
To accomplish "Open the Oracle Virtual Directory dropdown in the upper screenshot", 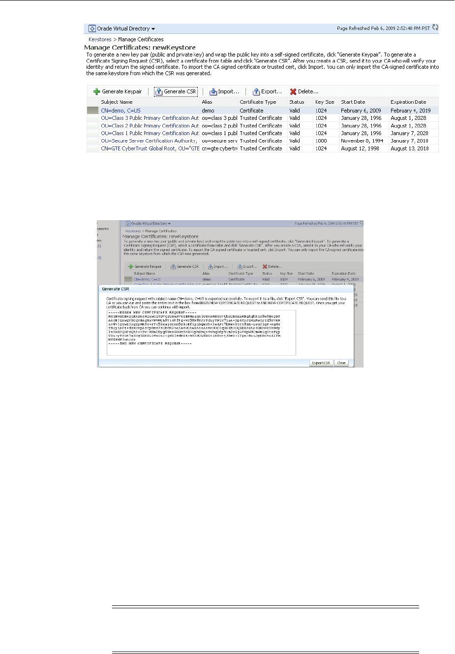I will click(153, 29).
